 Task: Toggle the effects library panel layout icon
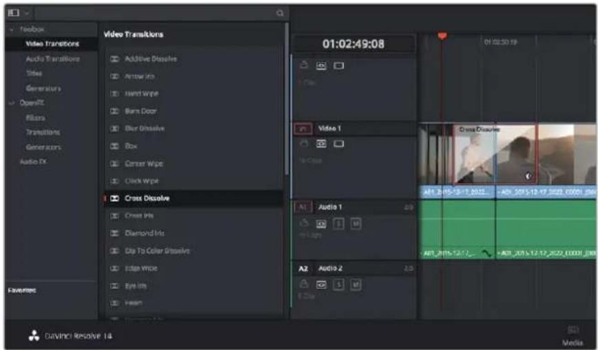point(14,13)
